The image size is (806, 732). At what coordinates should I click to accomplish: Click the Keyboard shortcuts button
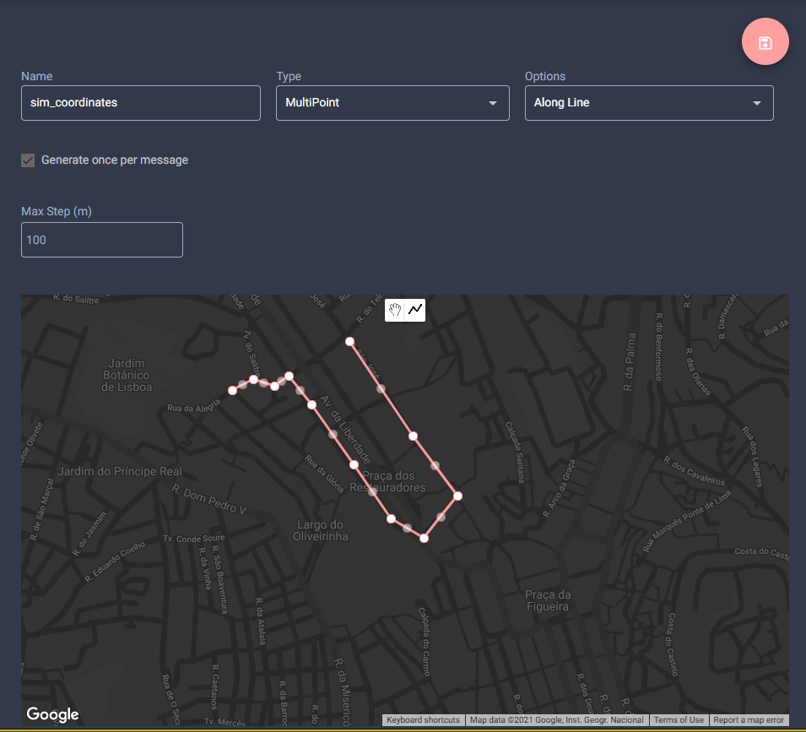[x=423, y=720]
